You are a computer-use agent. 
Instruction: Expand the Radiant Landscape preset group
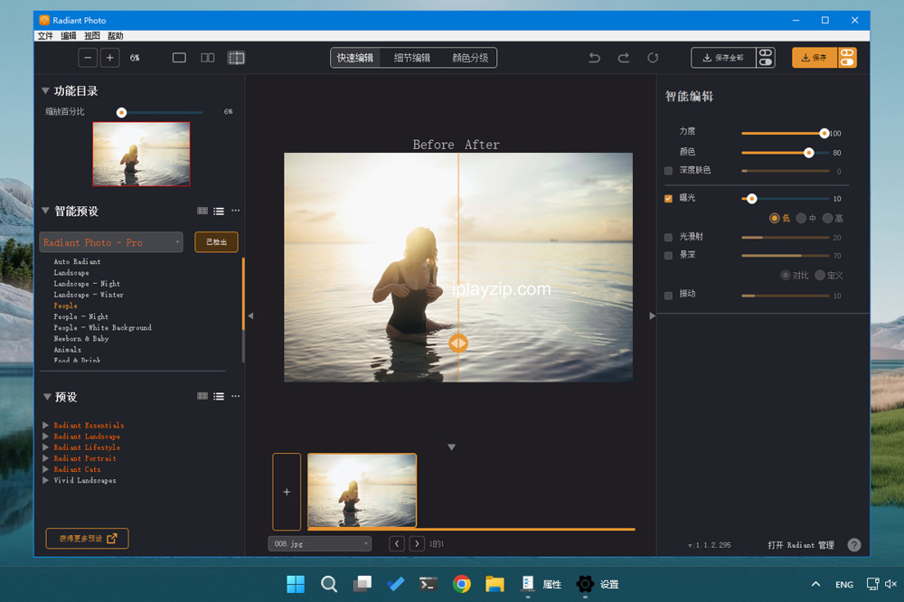45,436
